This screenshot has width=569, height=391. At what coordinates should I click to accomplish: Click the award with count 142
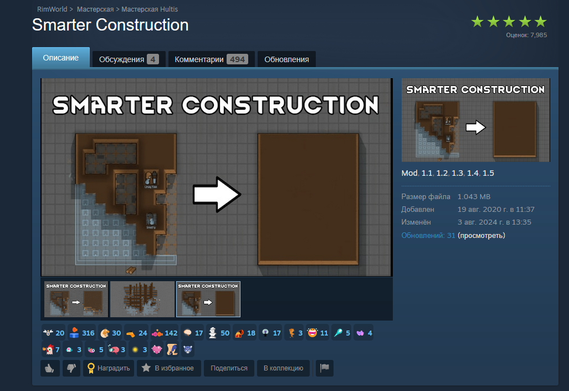click(x=165, y=333)
